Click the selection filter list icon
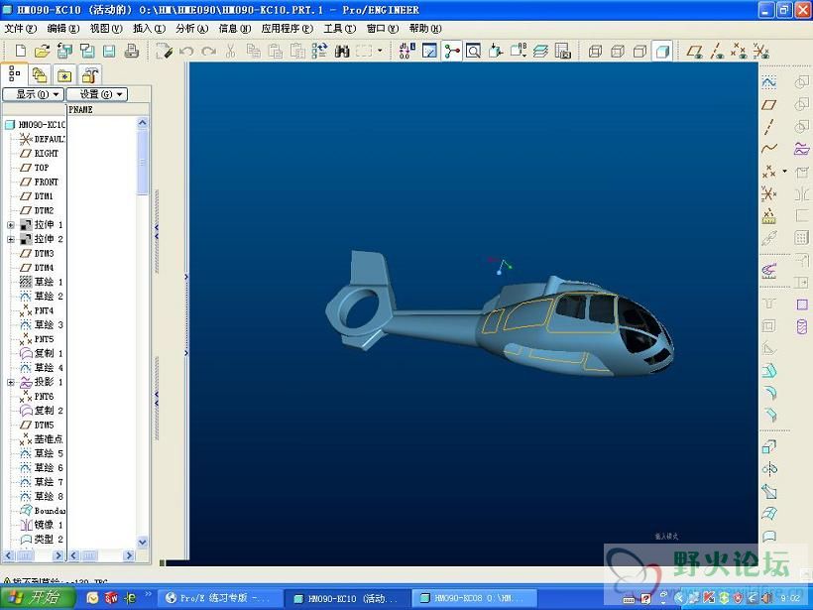Image resolution: width=813 pixels, height=610 pixels. tap(364, 51)
